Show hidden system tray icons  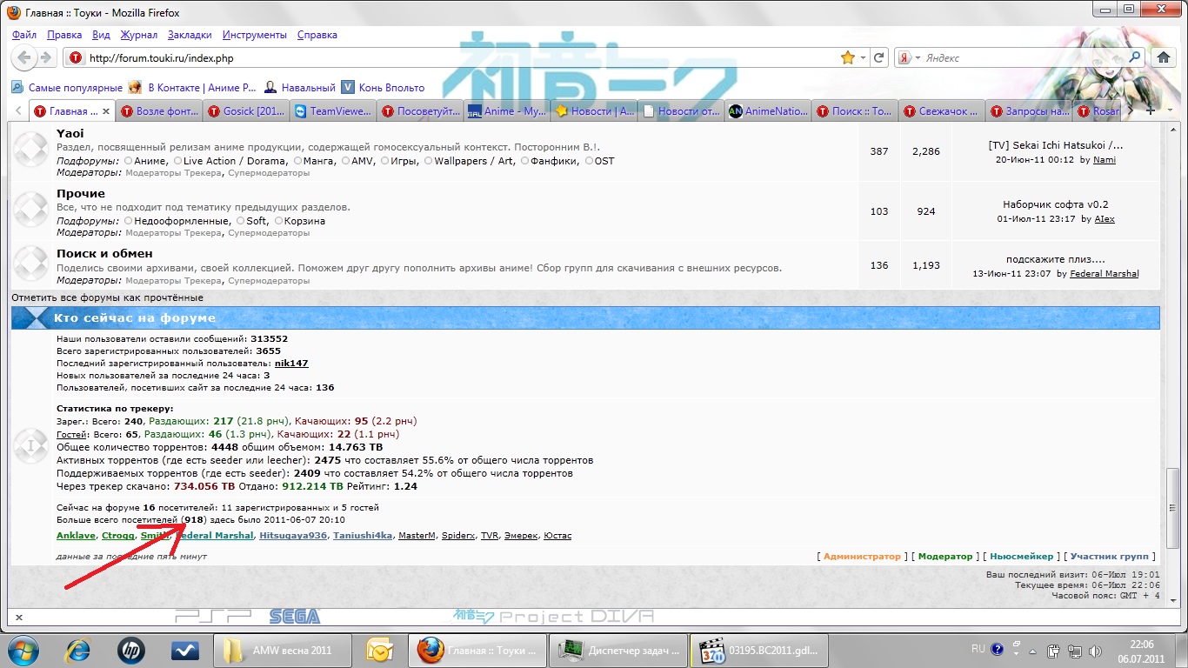click(1033, 650)
